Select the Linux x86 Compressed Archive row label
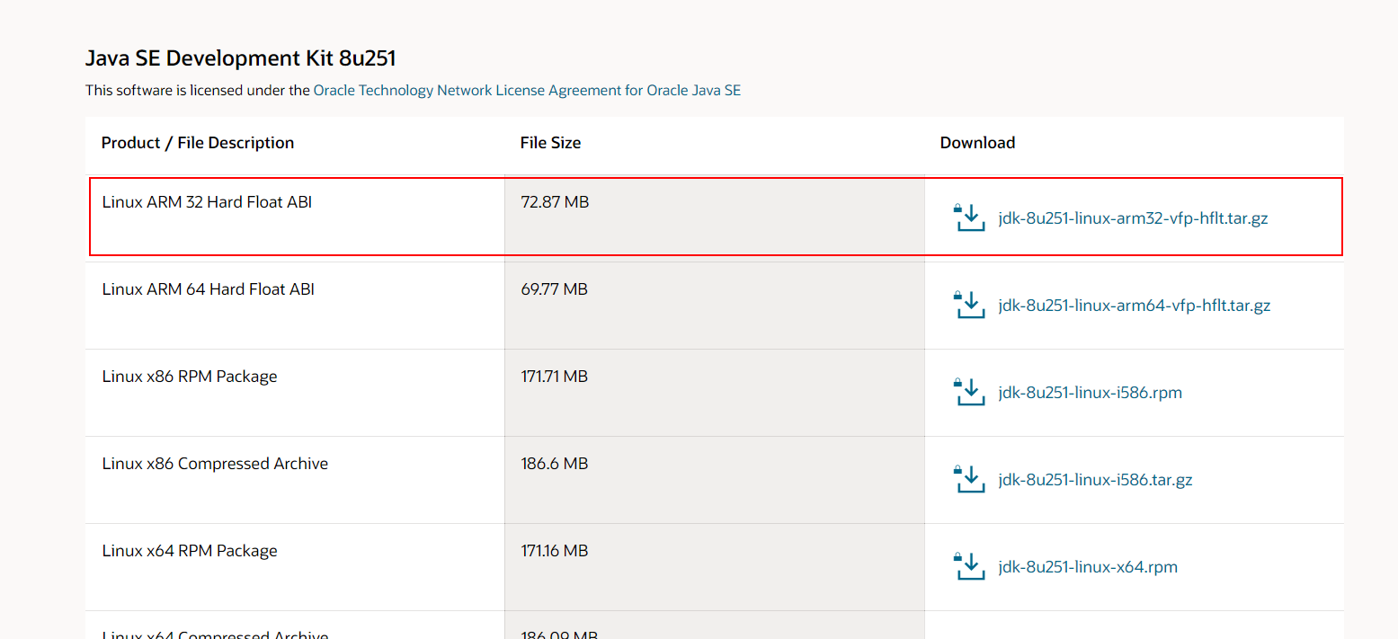This screenshot has width=1398, height=639. (x=215, y=464)
